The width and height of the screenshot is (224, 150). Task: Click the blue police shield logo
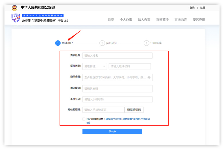tap(16, 18)
